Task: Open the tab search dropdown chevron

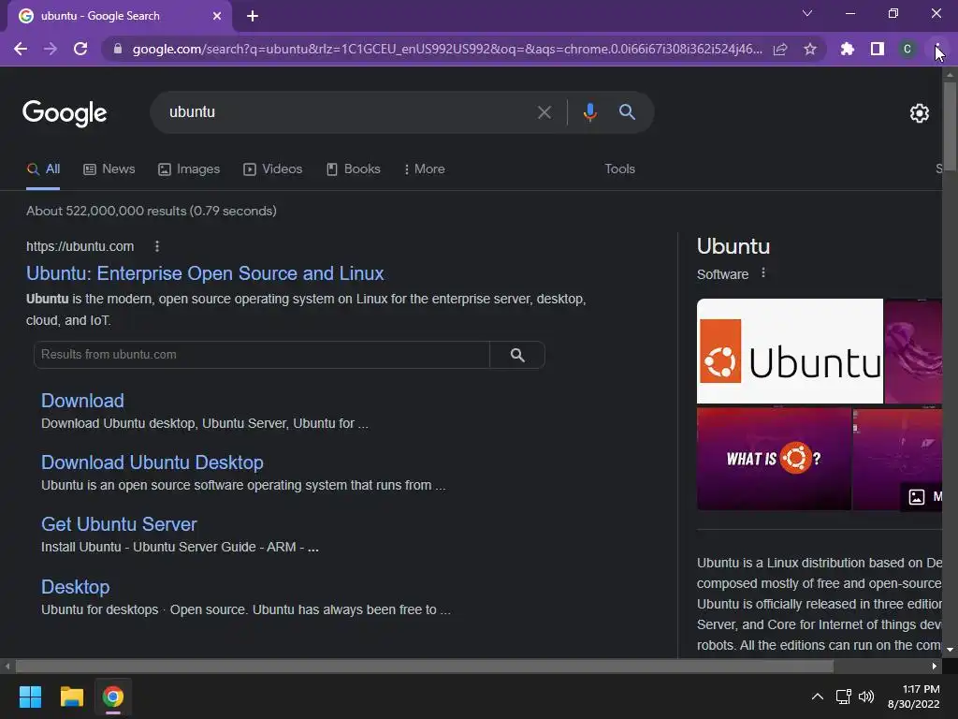Action: pyautogui.click(x=807, y=13)
